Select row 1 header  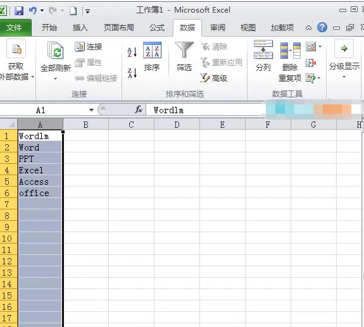coord(9,136)
